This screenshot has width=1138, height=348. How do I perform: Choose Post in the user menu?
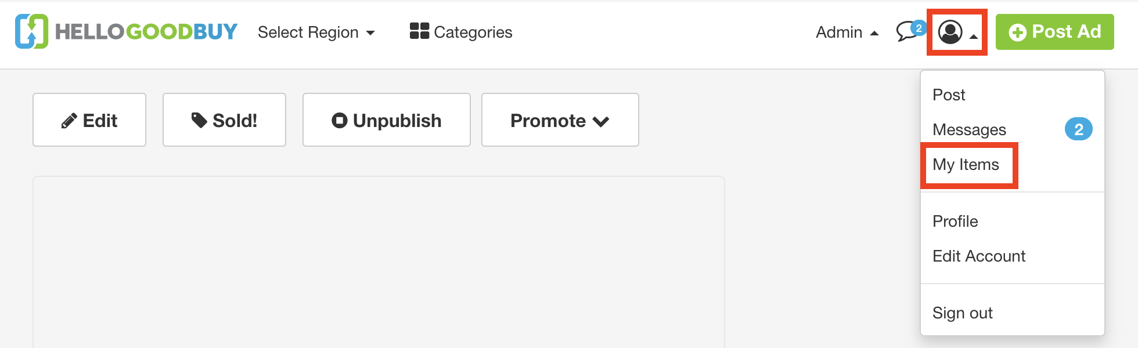click(x=949, y=95)
